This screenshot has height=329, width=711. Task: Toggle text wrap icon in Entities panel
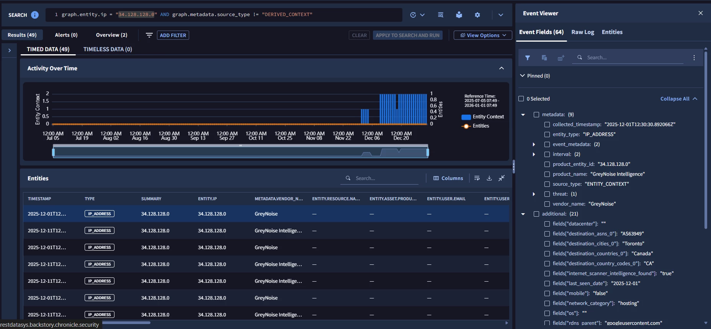477,178
